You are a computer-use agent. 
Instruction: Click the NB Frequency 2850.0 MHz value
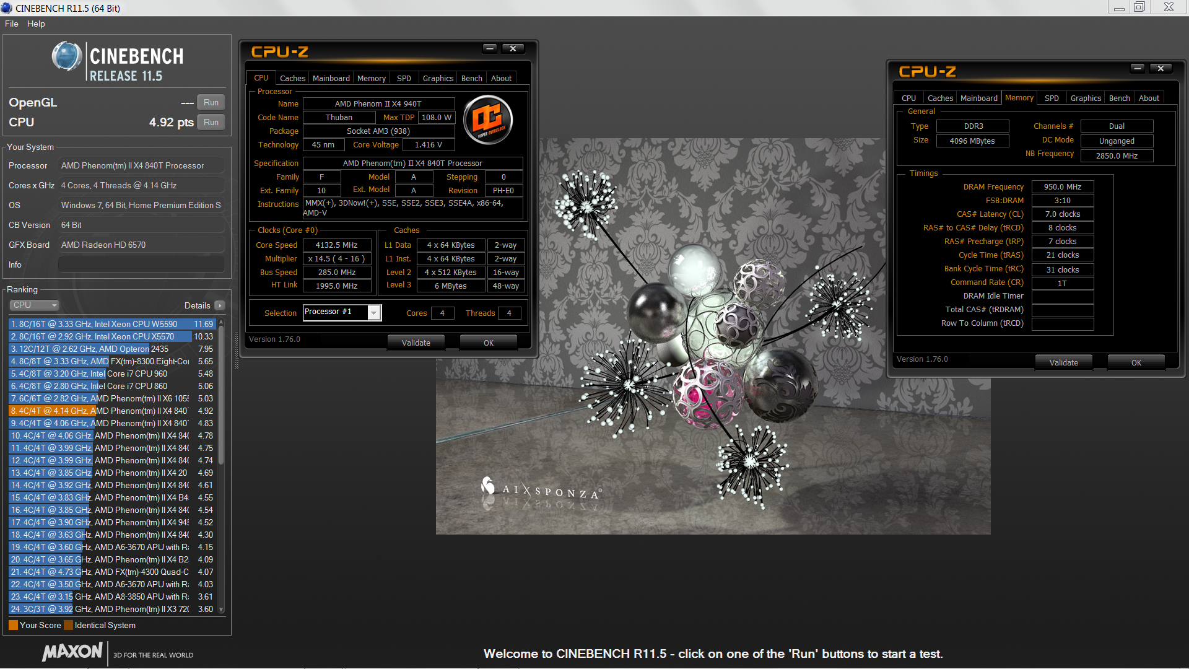[x=1117, y=155]
